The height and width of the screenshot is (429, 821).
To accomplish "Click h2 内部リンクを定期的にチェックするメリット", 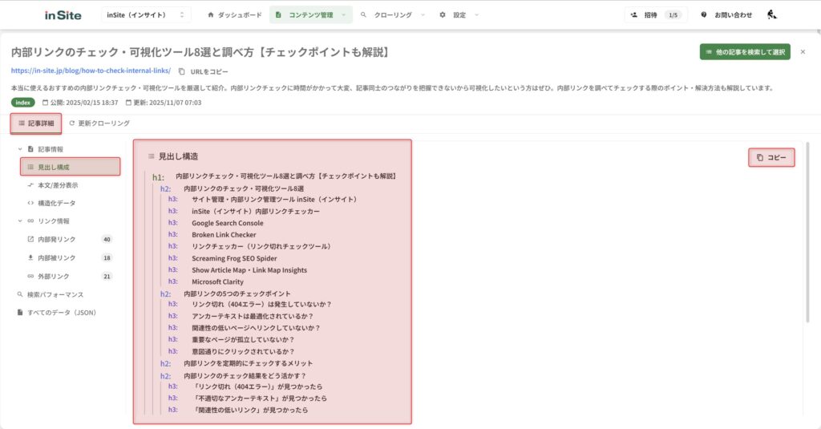I will coord(249,363).
